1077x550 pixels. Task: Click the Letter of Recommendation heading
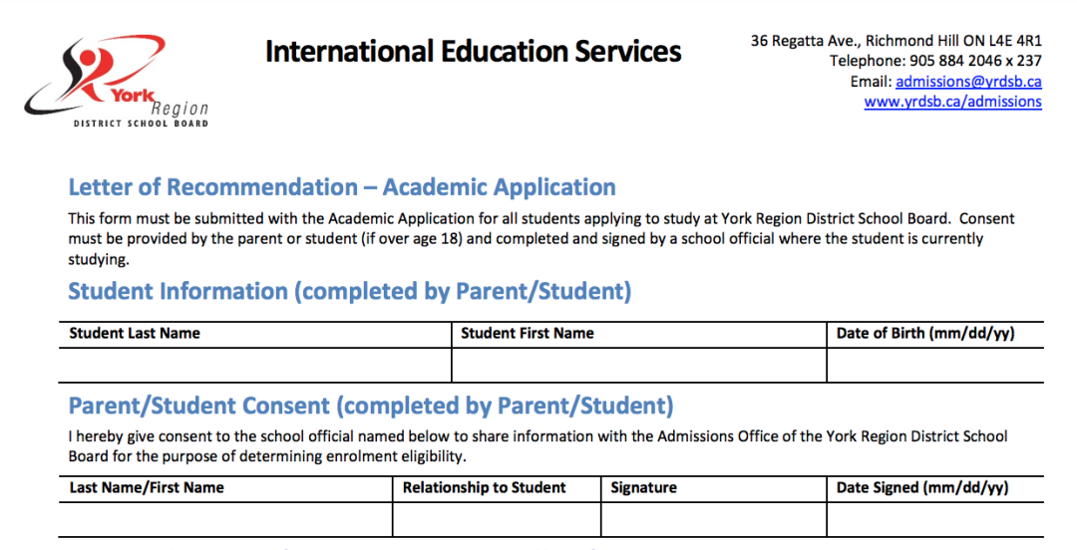point(341,187)
